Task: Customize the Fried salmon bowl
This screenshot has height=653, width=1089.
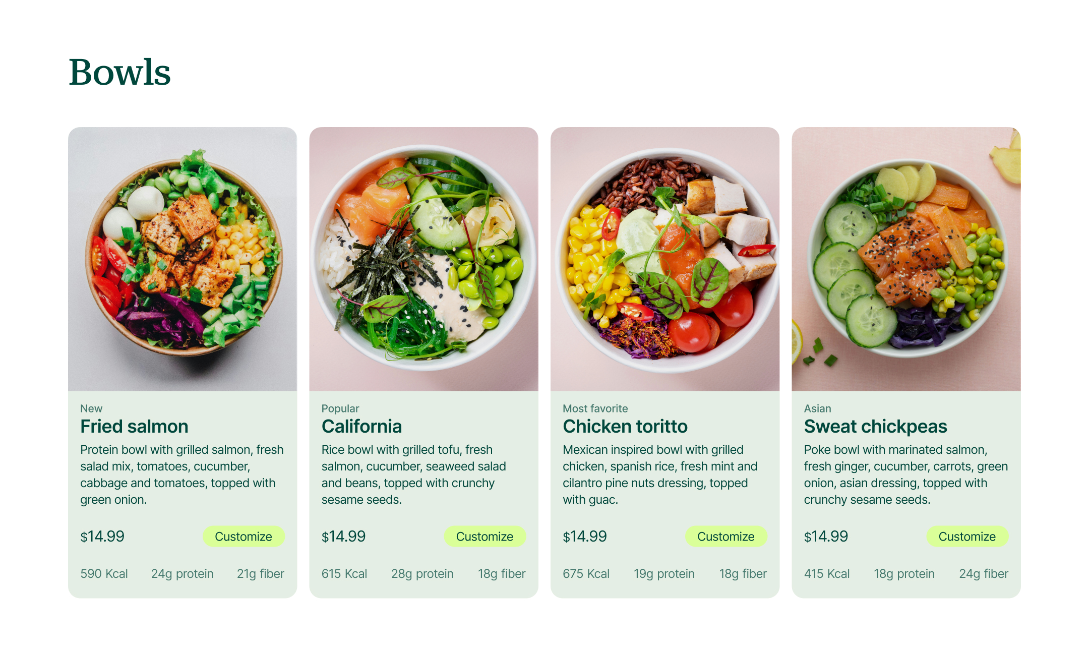Action: click(x=244, y=536)
